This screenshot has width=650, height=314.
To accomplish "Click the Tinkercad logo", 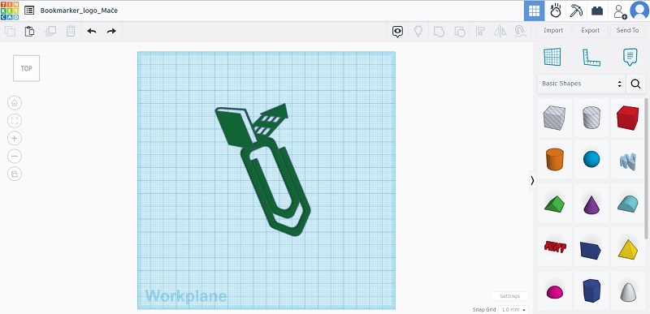I will tap(10, 11).
